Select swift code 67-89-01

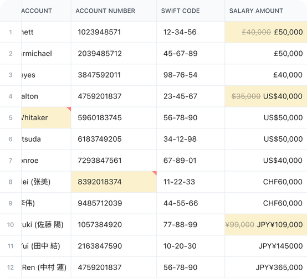(x=191, y=161)
